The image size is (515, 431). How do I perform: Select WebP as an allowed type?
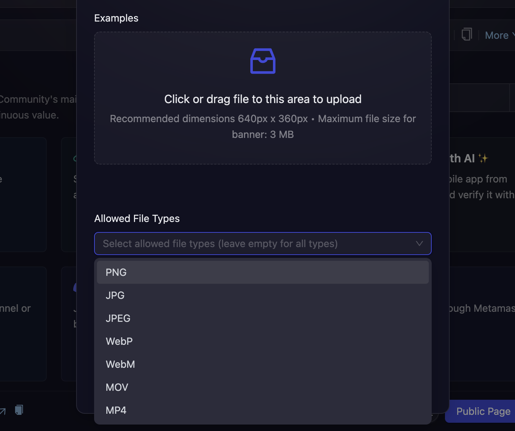tap(119, 341)
